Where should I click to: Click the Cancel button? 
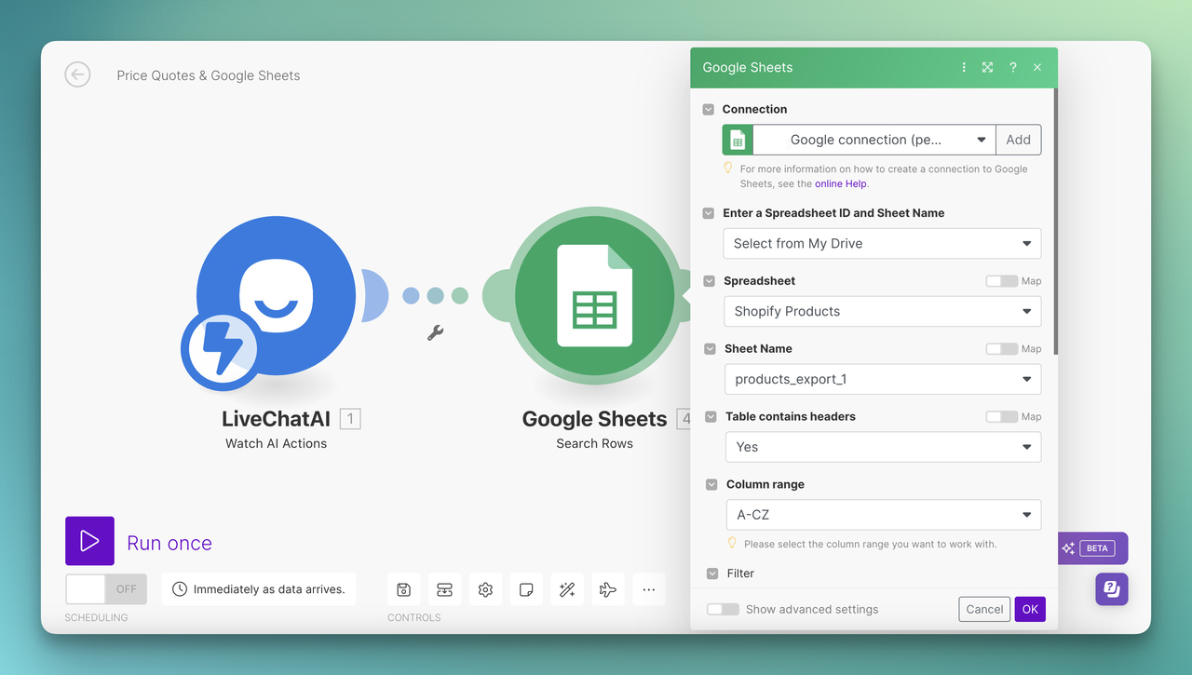point(984,609)
